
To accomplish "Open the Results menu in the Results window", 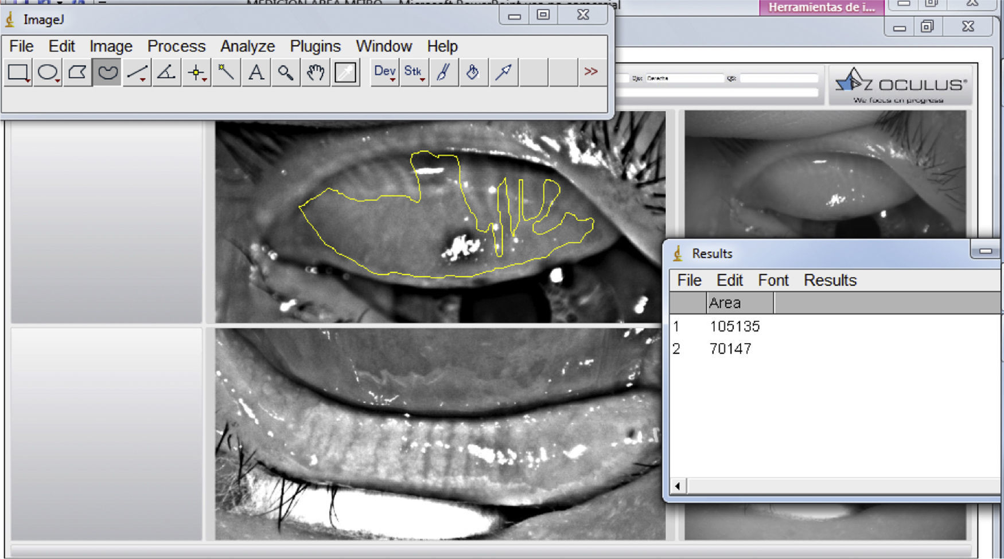I will (830, 280).
